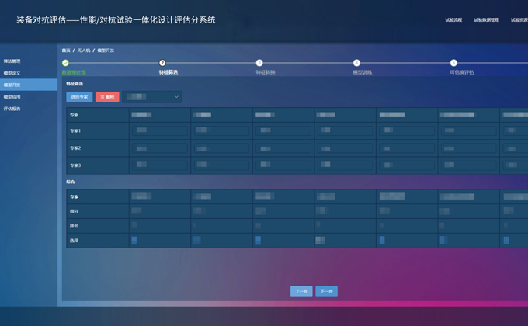Image resolution: width=528 pixels, height=326 pixels.
Task: Open 评估报告 from the left sidebar
Action: [x=12, y=109]
